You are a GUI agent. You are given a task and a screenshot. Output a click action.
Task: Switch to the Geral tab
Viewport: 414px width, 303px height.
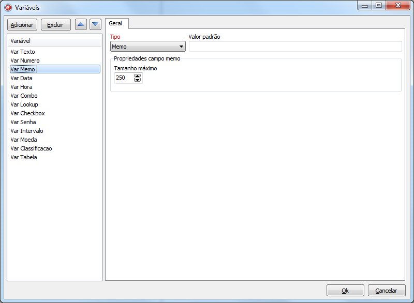point(115,23)
